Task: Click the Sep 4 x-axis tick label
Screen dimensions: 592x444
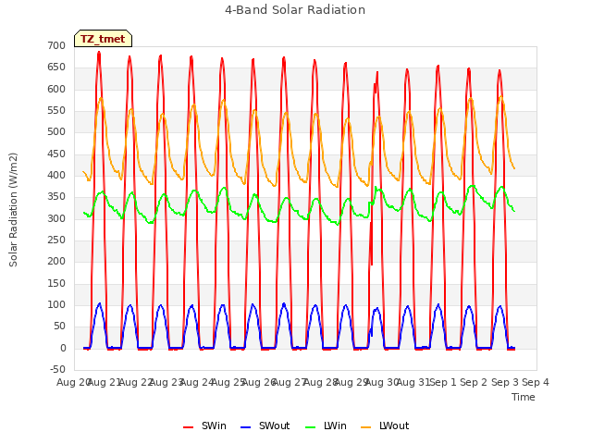Action: 536,382
